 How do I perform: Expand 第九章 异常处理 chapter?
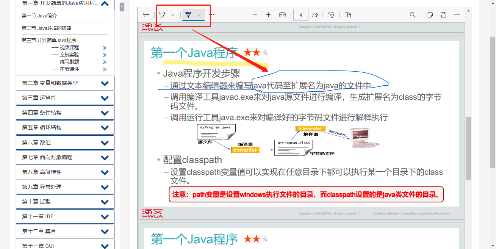[105, 187]
